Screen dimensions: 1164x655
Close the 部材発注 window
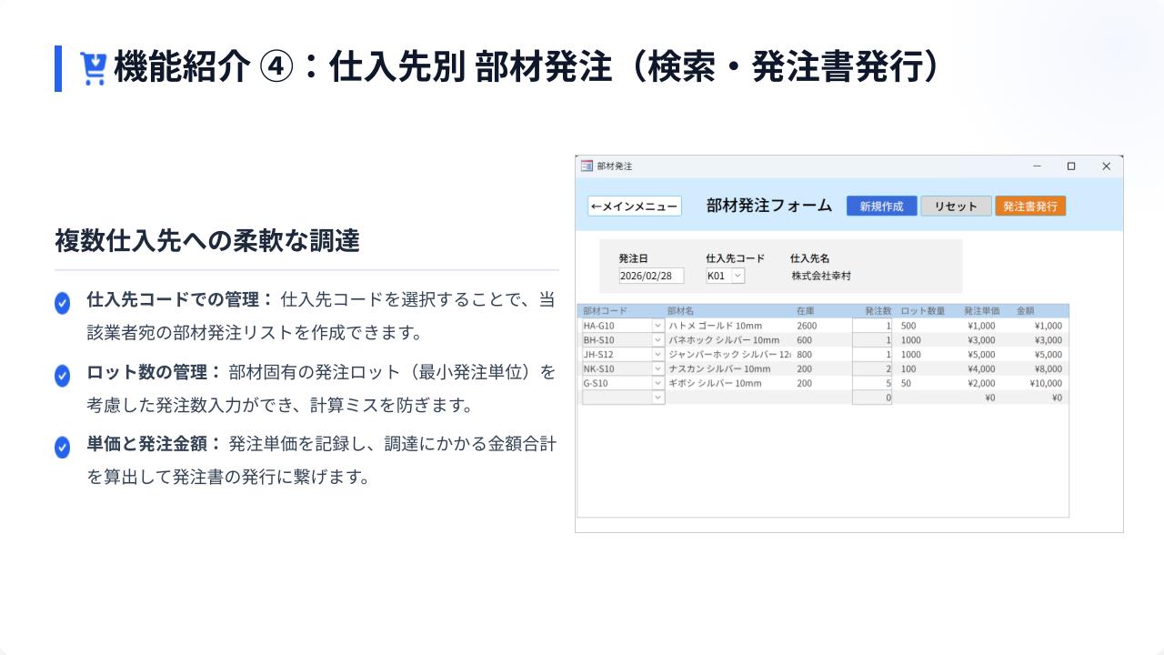point(1106,166)
